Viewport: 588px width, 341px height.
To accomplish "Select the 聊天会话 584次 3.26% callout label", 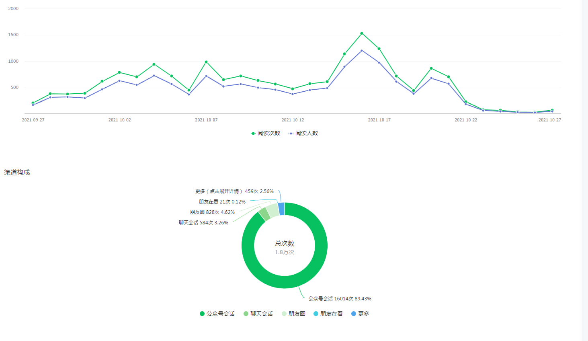I will [x=203, y=223].
